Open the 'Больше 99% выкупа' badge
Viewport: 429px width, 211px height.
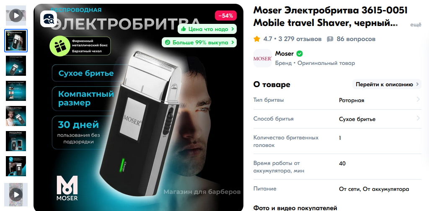tap(199, 42)
